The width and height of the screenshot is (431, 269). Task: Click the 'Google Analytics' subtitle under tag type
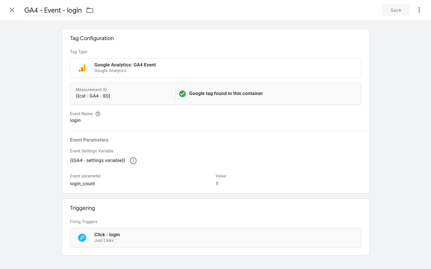pyautogui.click(x=110, y=71)
